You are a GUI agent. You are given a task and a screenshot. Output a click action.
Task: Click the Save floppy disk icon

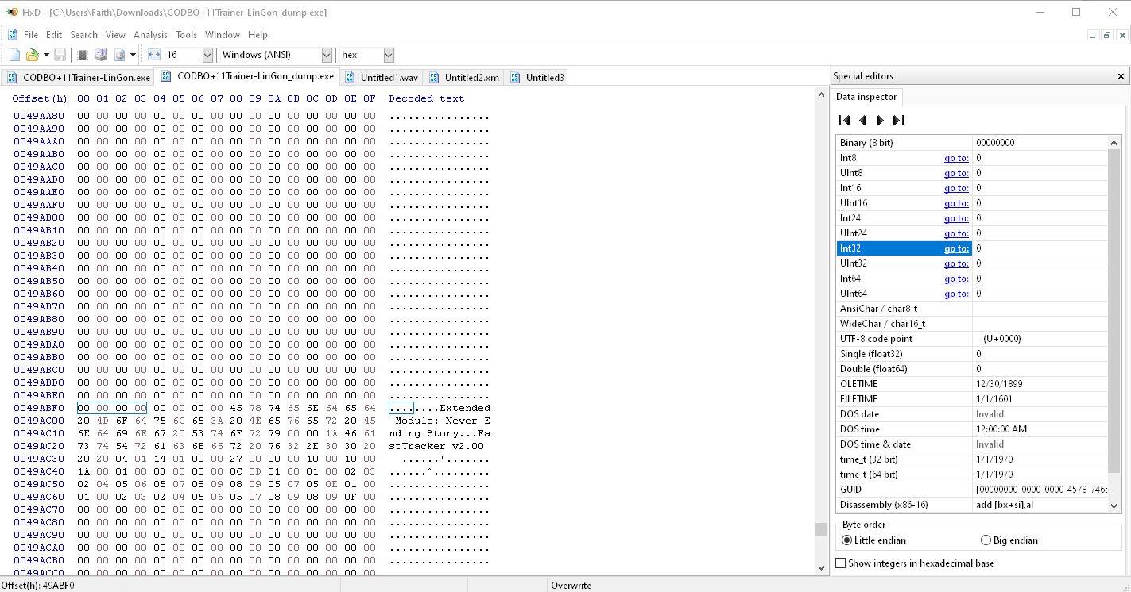click(60, 55)
